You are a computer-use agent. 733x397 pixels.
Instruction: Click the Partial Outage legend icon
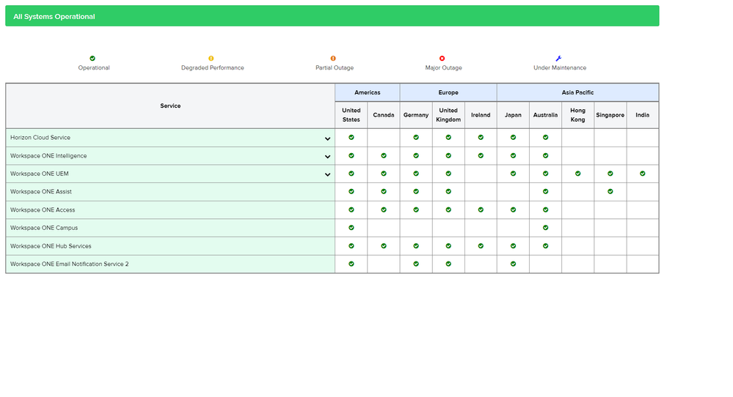333,59
